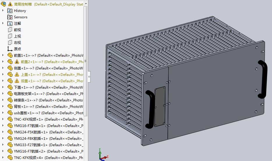272x161 pixels.
Task: Click the YMG24-F5K航插<1> part icon
Action: [10, 132]
